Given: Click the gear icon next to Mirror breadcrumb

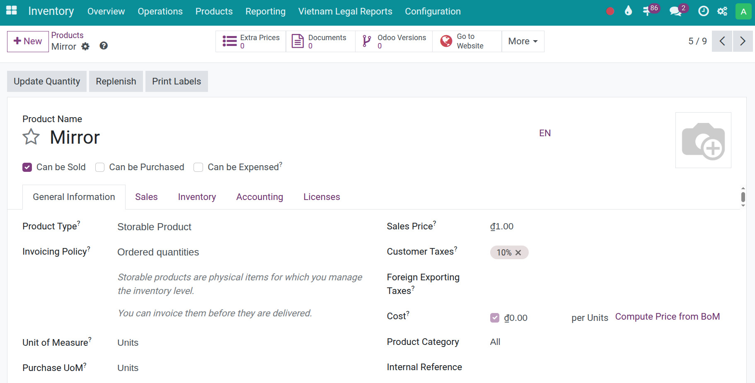Looking at the screenshot, I should (85, 46).
